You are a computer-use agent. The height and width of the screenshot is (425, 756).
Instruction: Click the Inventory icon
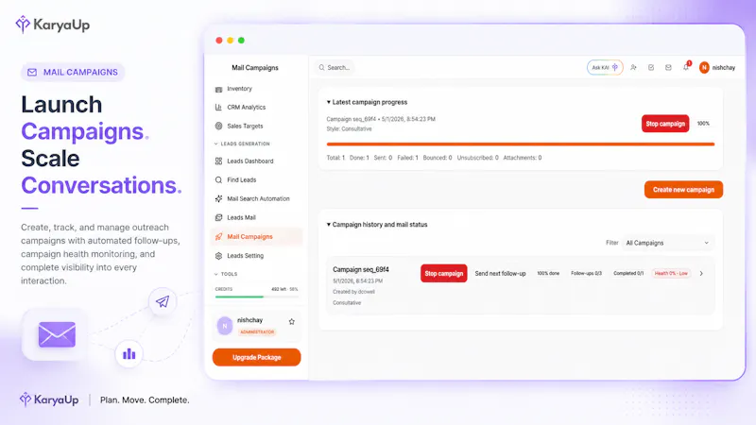click(218, 89)
